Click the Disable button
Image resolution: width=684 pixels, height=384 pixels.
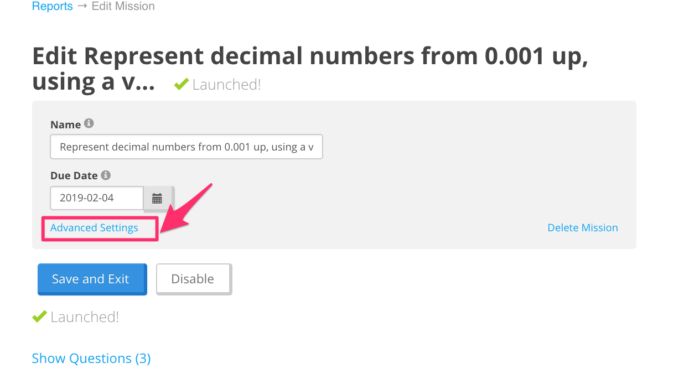click(193, 279)
